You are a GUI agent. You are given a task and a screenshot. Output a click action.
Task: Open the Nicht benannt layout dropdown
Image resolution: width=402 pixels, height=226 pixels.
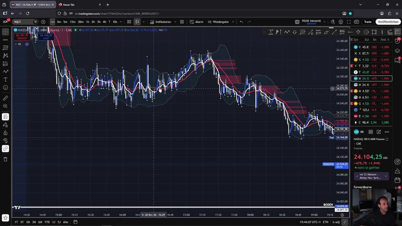coord(325,21)
